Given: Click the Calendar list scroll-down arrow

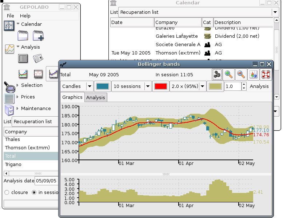Looking at the screenshot, I should click(x=276, y=97).
